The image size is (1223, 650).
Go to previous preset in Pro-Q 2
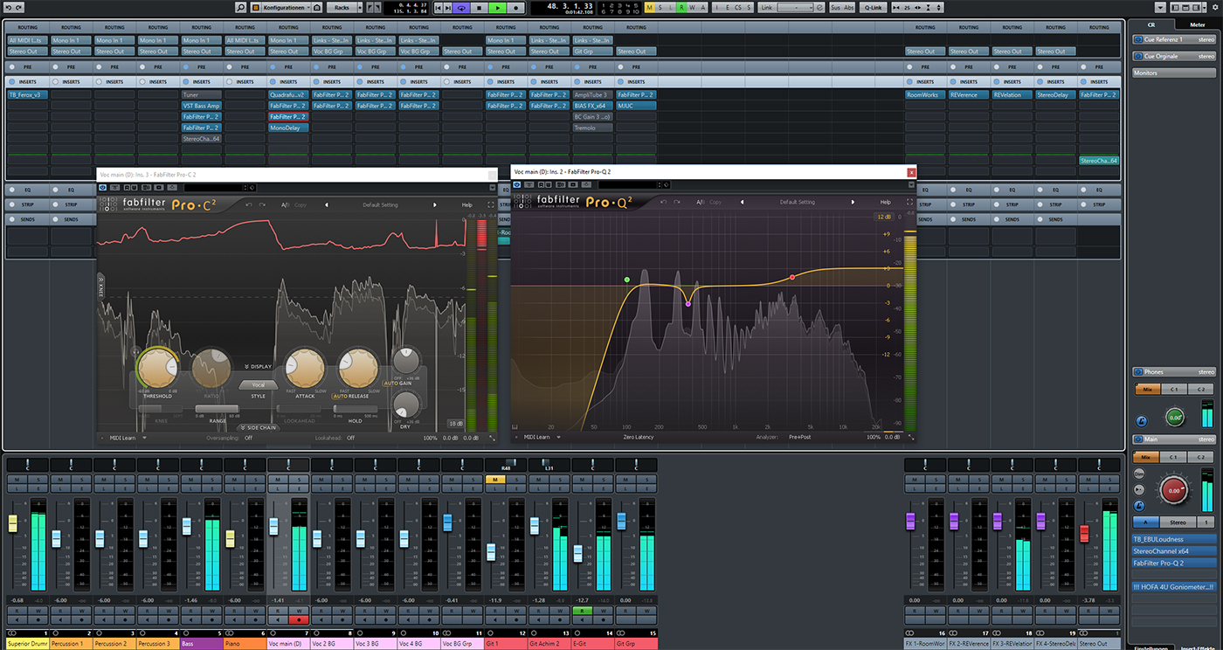pos(742,202)
